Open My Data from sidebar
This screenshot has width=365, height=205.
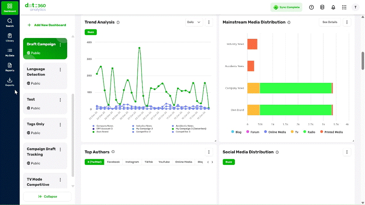click(10, 53)
